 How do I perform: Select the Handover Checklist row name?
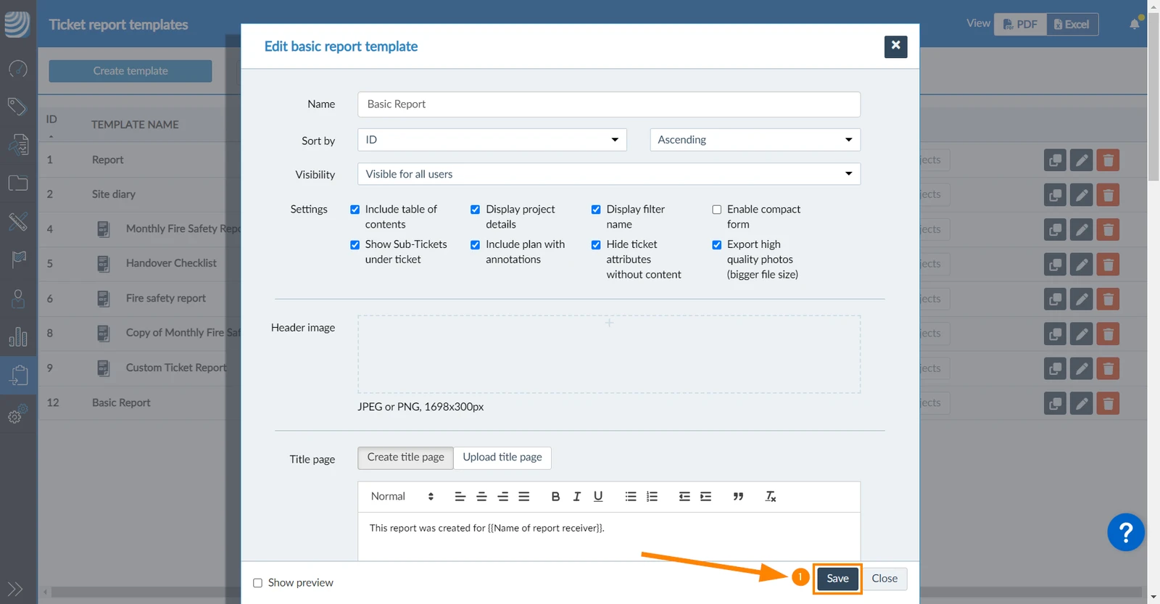pyautogui.click(x=171, y=263)
